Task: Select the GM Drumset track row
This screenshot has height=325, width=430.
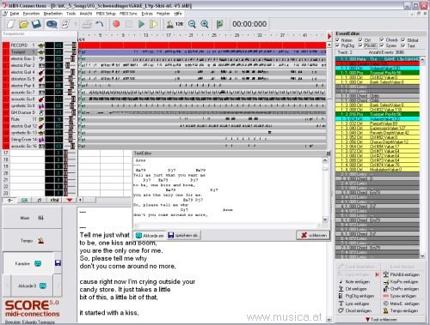Action: 23,112
